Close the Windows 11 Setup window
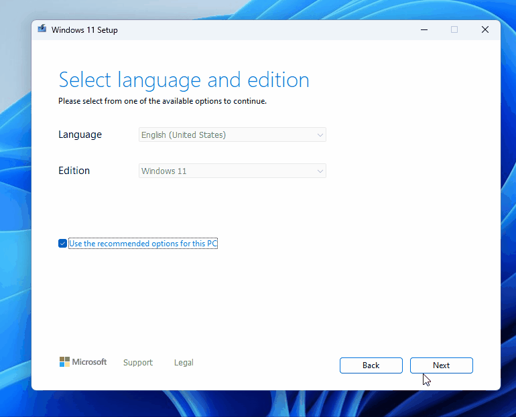This screenshot has width=516, height=417. tap(485, 30)
